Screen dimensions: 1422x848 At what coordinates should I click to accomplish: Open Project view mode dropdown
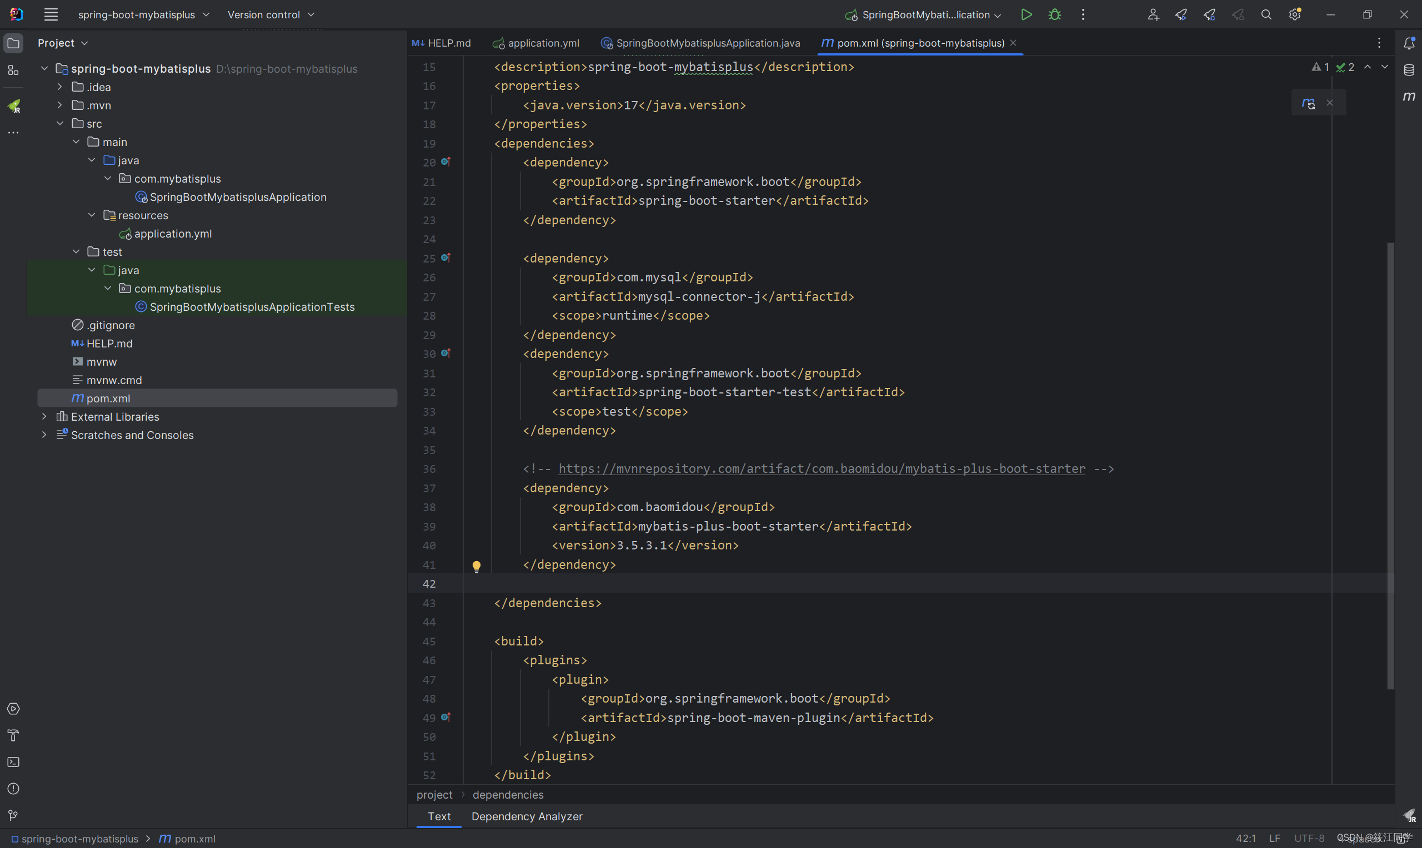[63, 43]
